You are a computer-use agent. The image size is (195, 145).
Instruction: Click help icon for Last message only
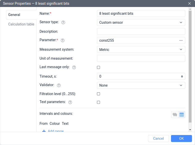click(74, 67)
